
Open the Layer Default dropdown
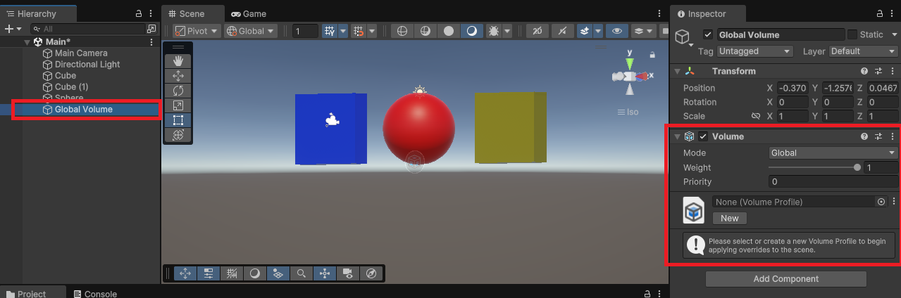[863, 51]
